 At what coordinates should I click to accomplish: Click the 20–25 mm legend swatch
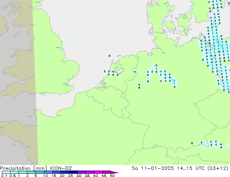click(65, 172)
